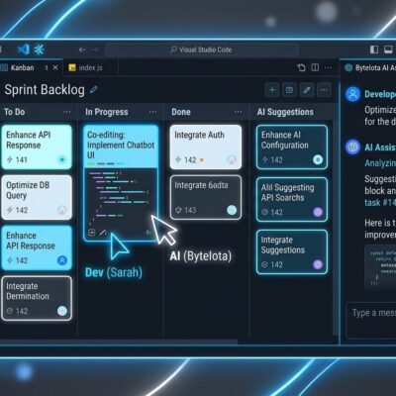Click the blue user avatar on Enhance API Response 142
The width and height of the screenshot is (396, 396).
coord(62,260)
